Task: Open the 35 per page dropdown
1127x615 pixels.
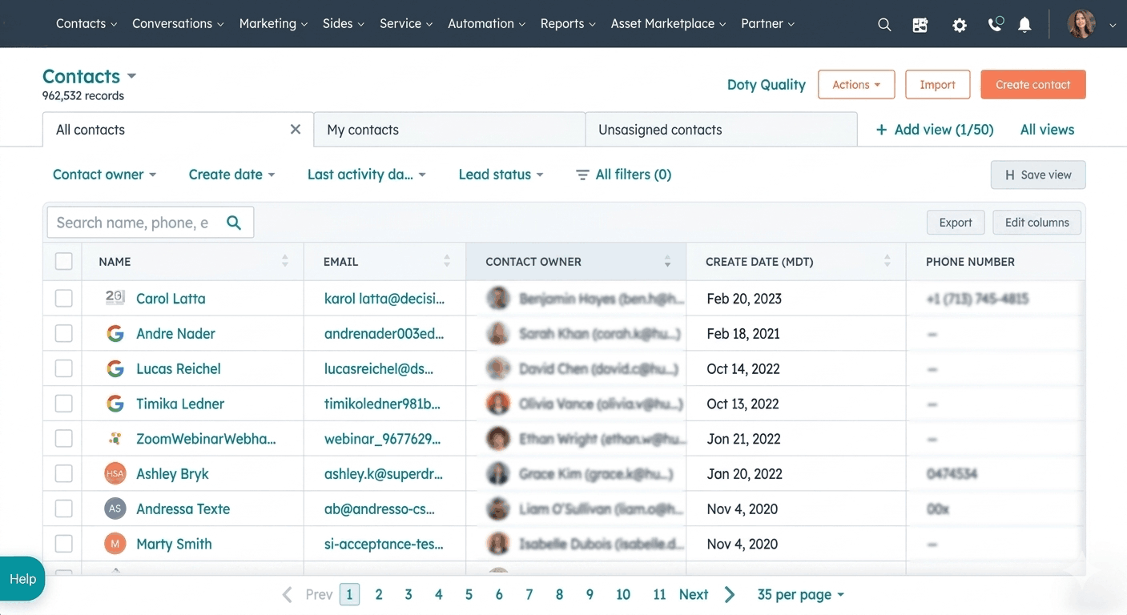Action: (800, 594)
